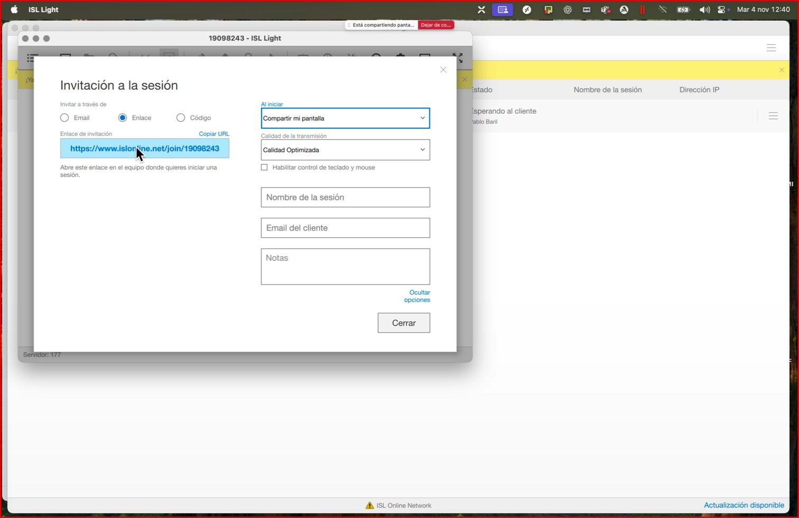799x518 pixels.
Task: Open the ISL Light application menu
Action: pos(43,9)
